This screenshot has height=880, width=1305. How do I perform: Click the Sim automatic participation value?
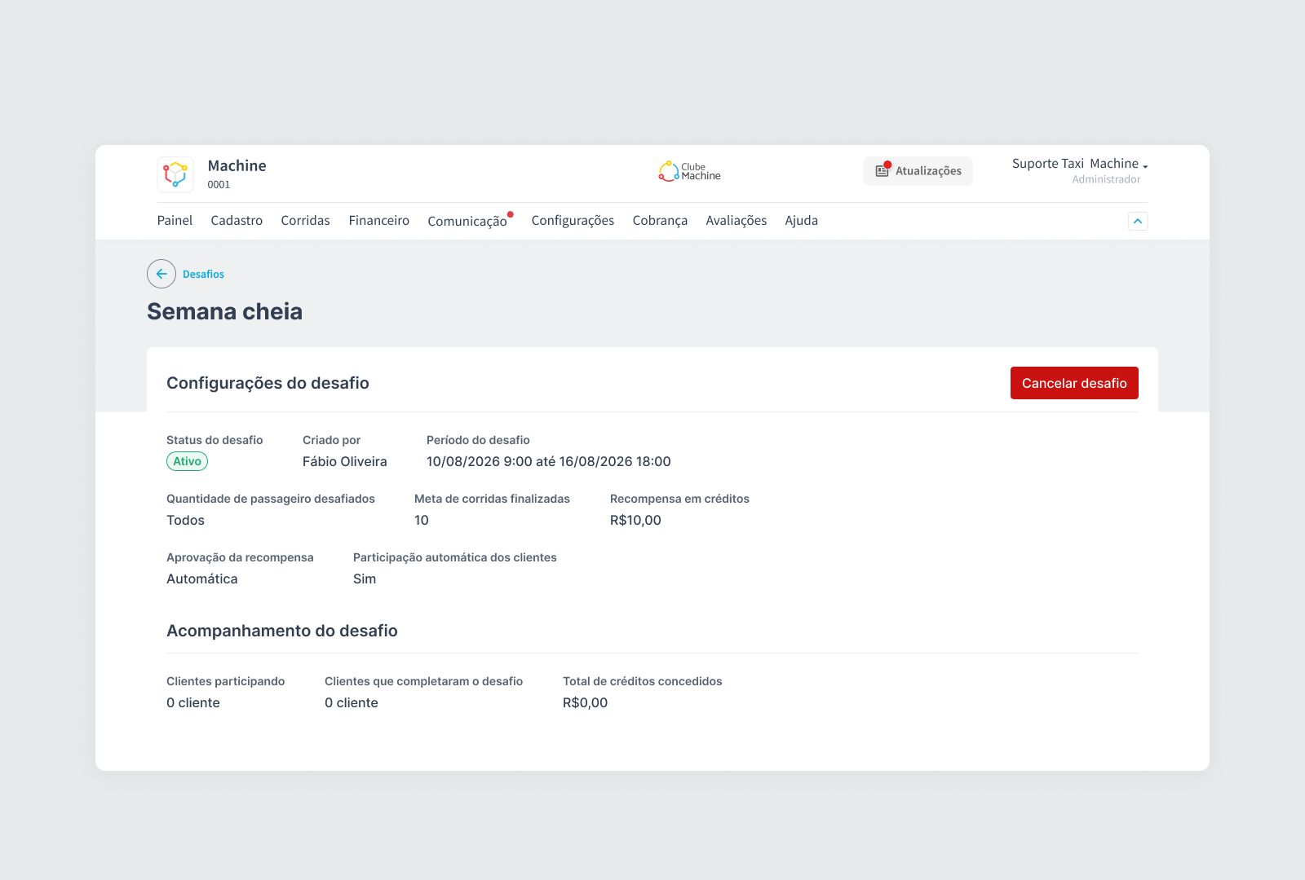[x=365, y=579]
